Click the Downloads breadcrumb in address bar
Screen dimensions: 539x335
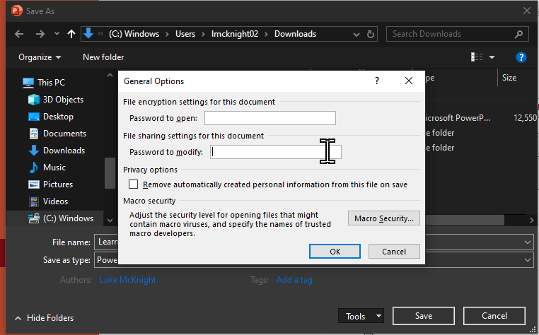pos(295,34)
